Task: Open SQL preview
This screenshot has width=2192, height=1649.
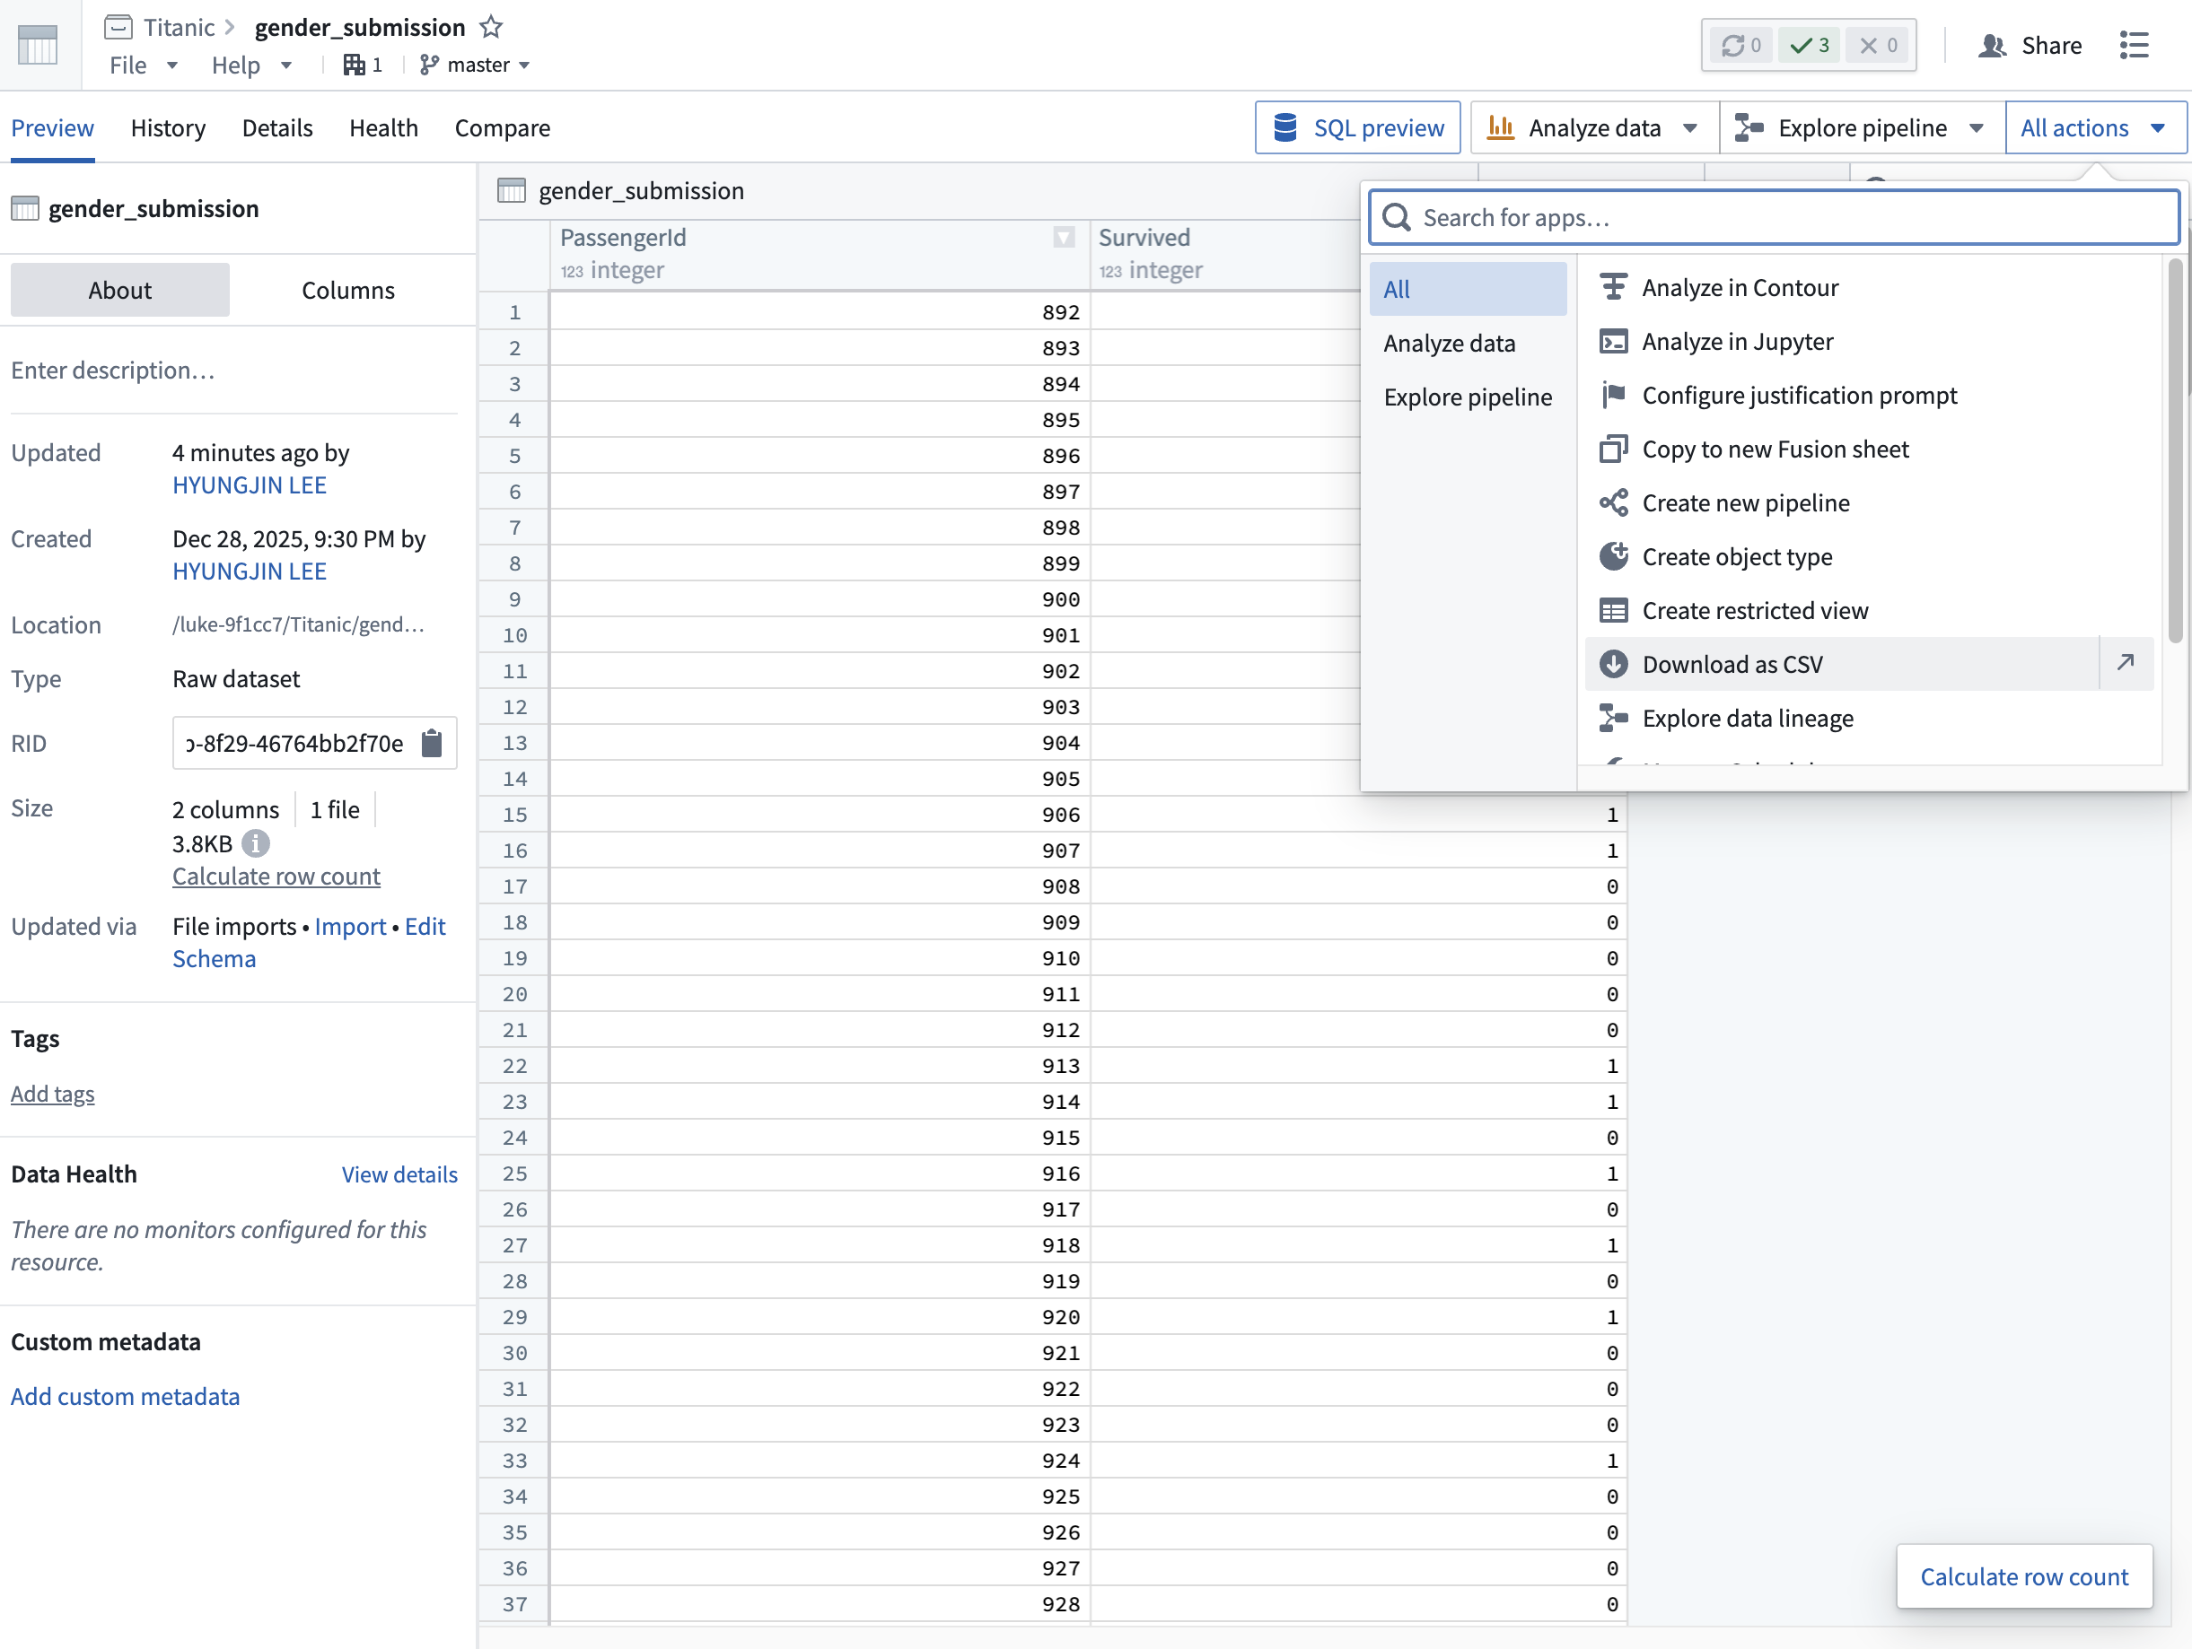Action: (x=1357, y=127)
